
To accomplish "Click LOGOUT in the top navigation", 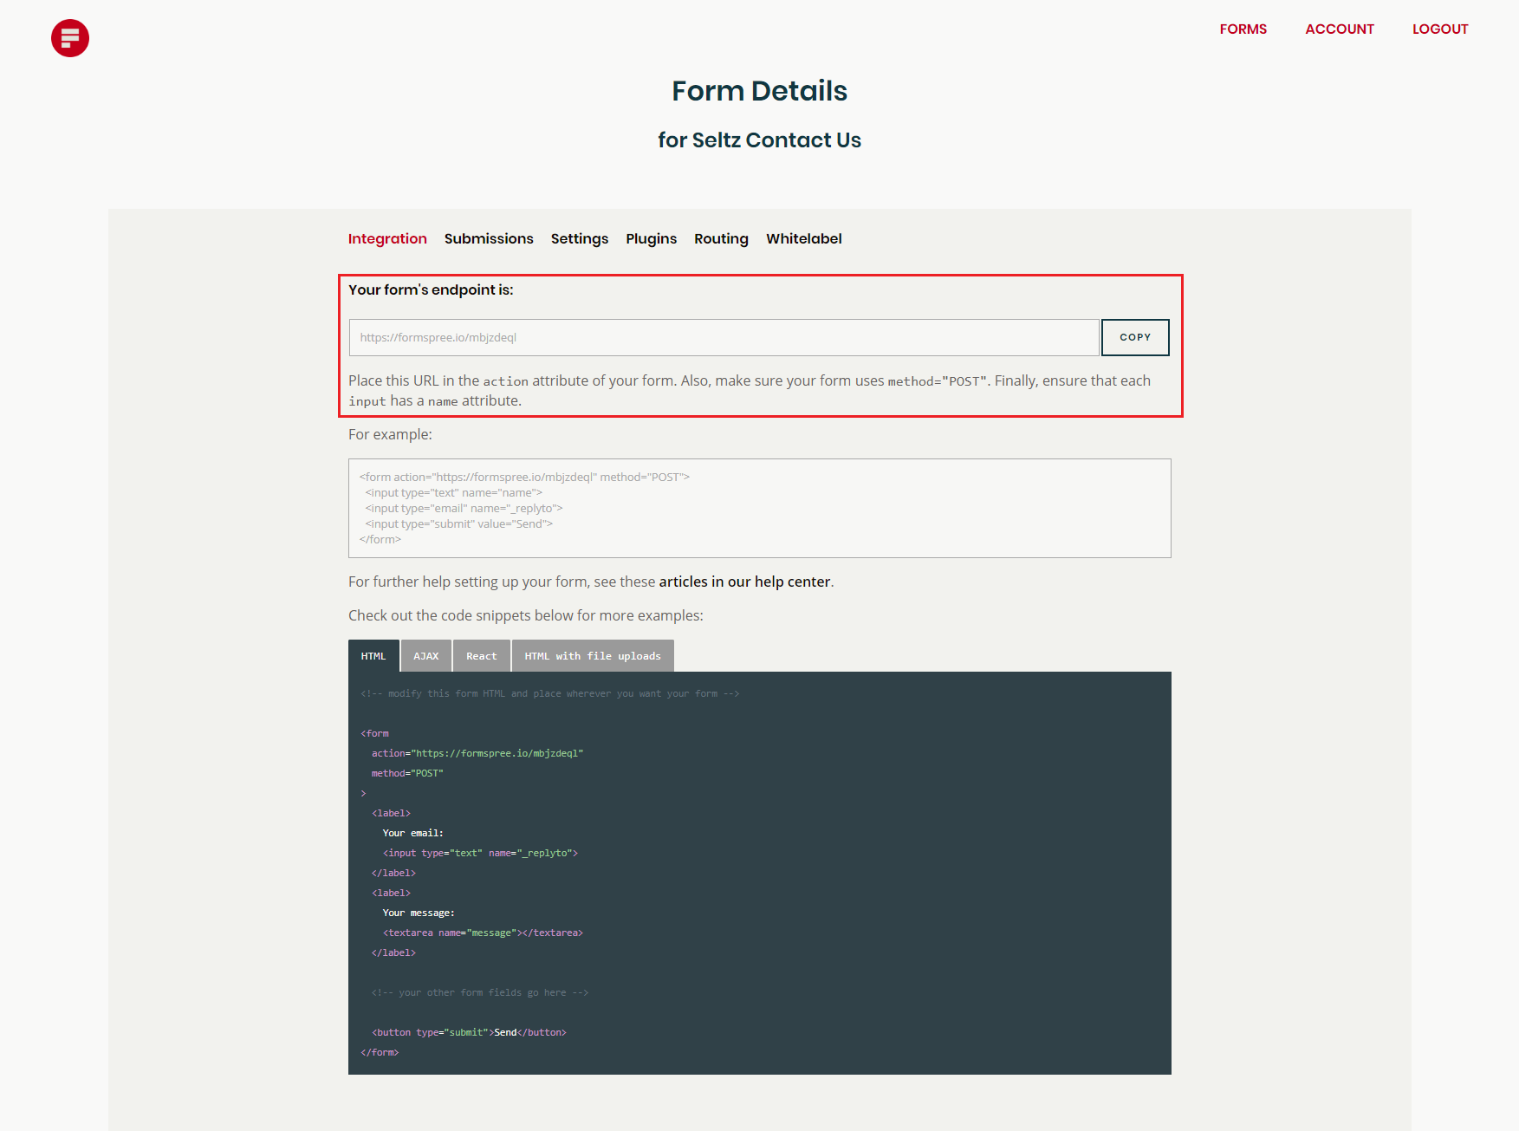I will click(x=1439, y=29).
